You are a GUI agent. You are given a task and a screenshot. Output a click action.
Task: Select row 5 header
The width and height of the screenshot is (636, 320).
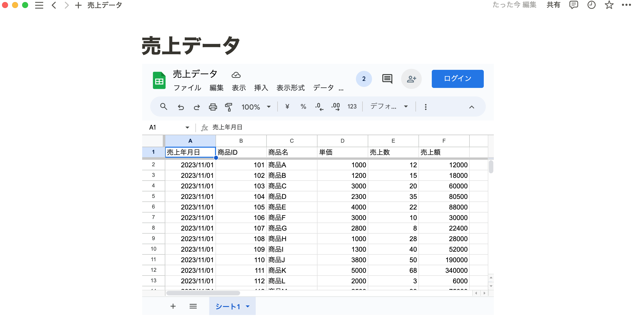(153, 196)
